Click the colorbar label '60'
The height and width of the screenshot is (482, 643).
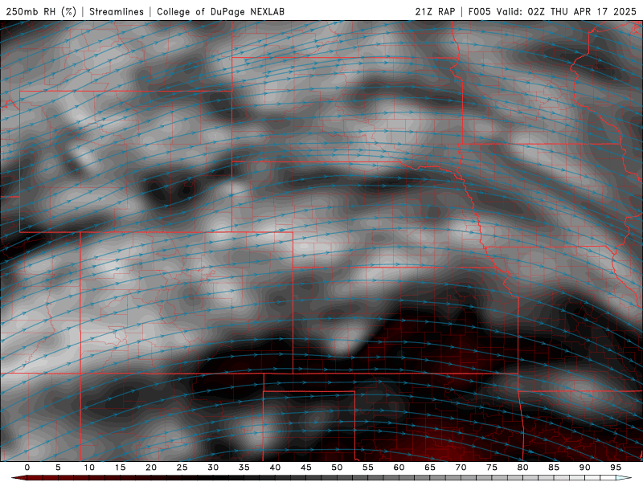pos(399,468)
